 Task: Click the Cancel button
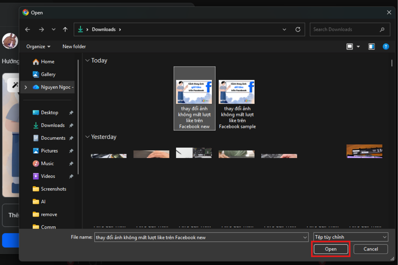(371, 249)
